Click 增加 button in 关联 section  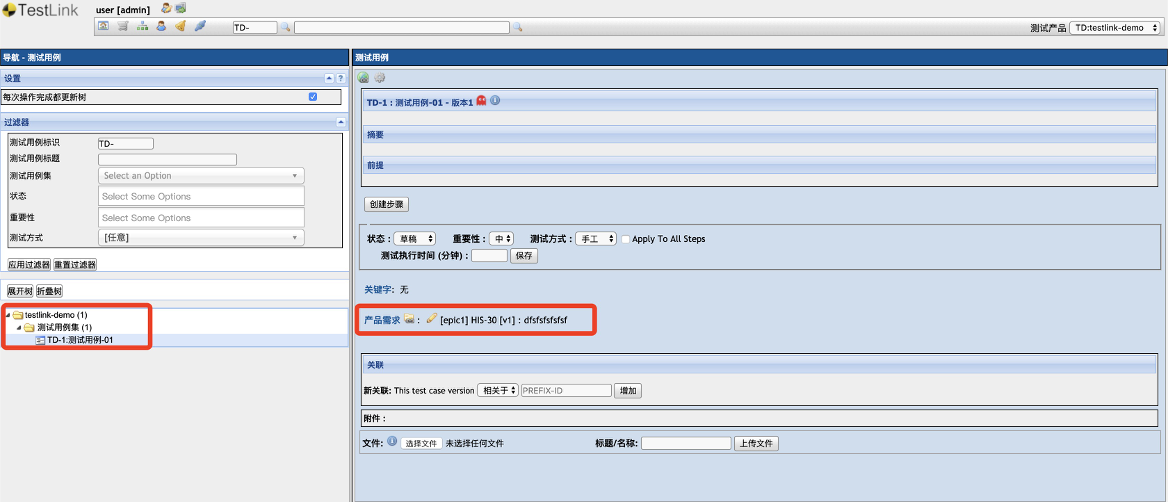tap(628, 391)
